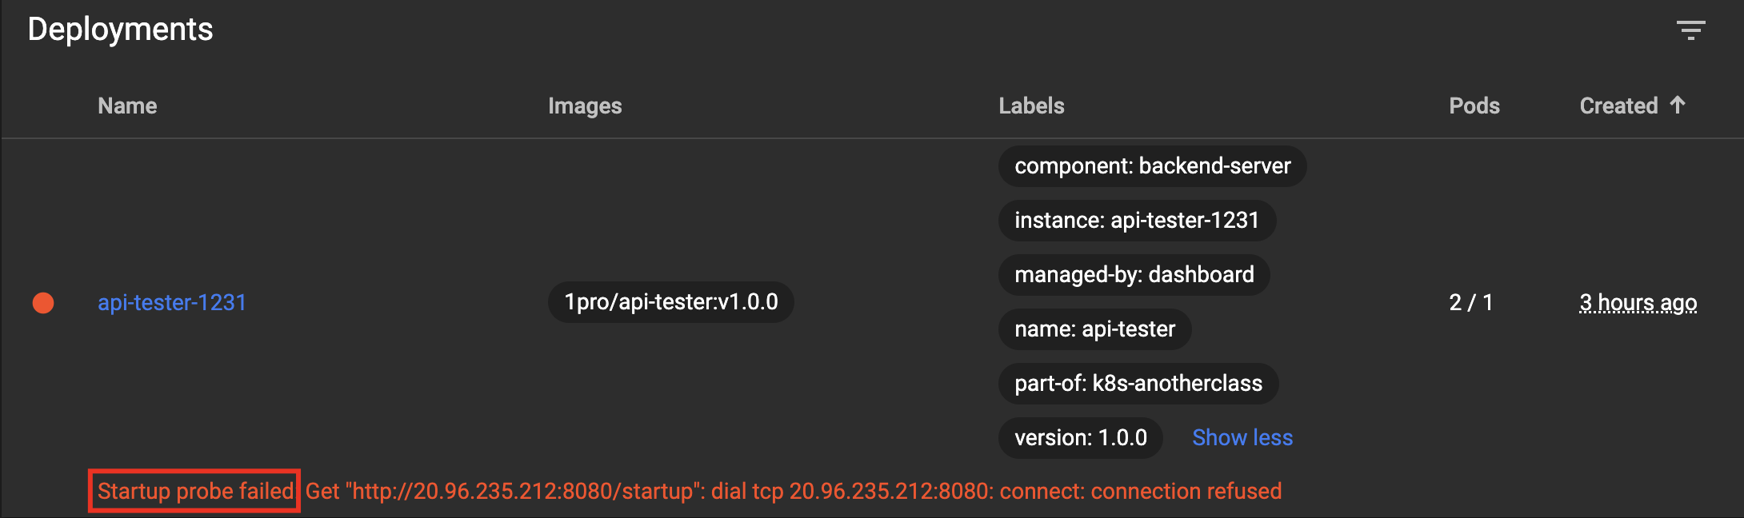Click the Created sort arrow icon

point(1678,105)
